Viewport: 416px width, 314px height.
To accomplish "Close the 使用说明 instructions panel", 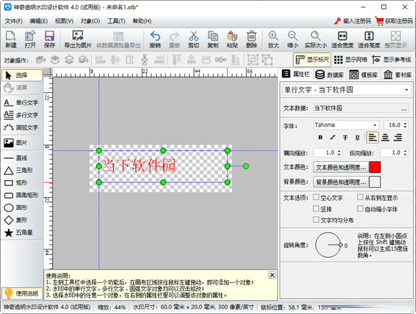I will (272, 275).
